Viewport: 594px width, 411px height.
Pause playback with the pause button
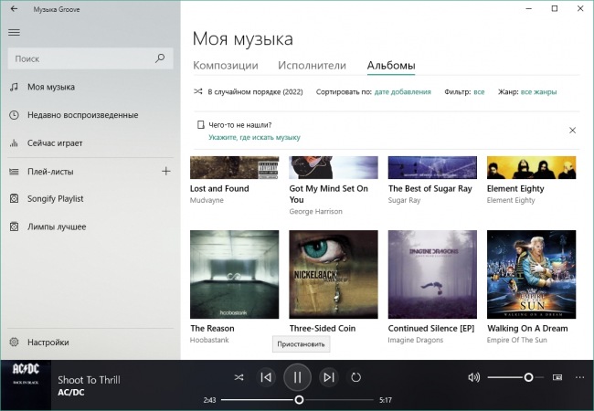(x=297, y=377)
